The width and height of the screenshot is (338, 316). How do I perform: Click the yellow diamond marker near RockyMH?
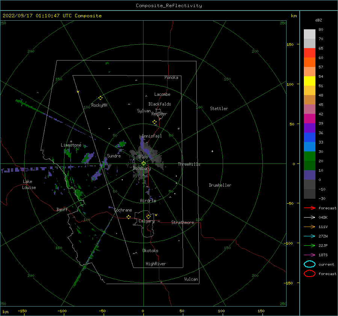pos(100,98)
